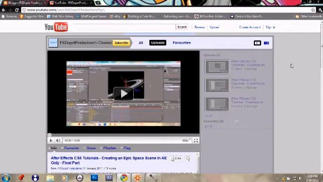This screenshot has width=323, height=182.
Task: Switch to grid view layout icon
Action: (266, 43)
